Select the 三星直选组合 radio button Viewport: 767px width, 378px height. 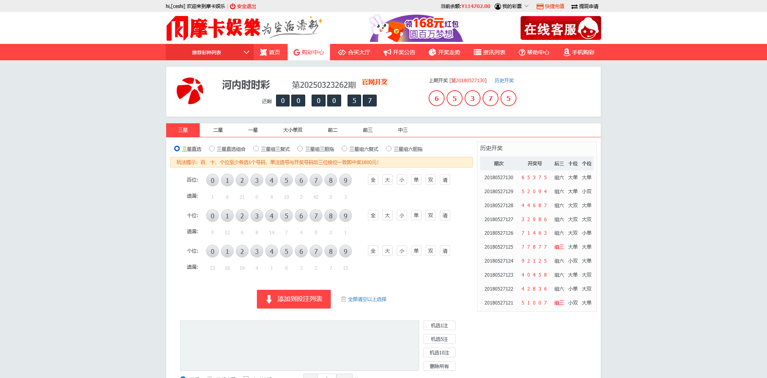click(x=212, y=148)
